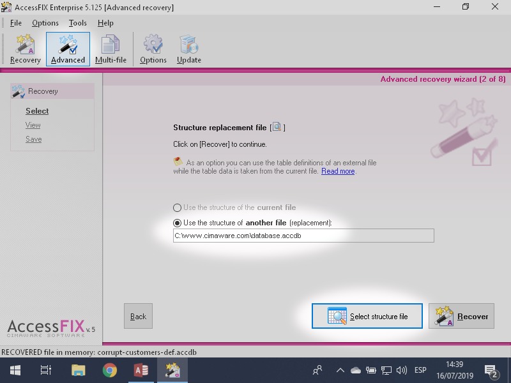This screenshot has height=383, width=511.
Task: Open the Options gear toolbar icon
Action: coord(153,49)
